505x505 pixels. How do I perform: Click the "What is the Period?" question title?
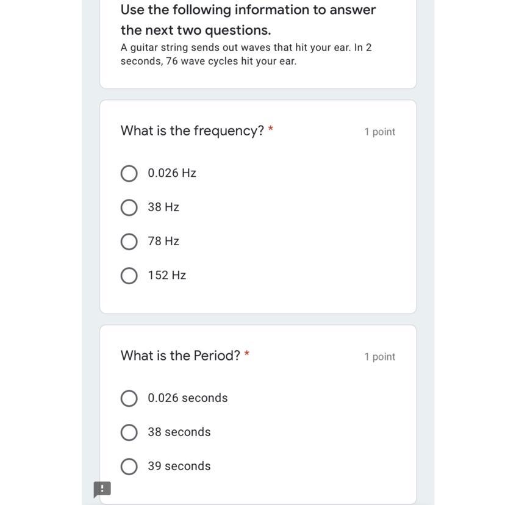coord(181,356)
